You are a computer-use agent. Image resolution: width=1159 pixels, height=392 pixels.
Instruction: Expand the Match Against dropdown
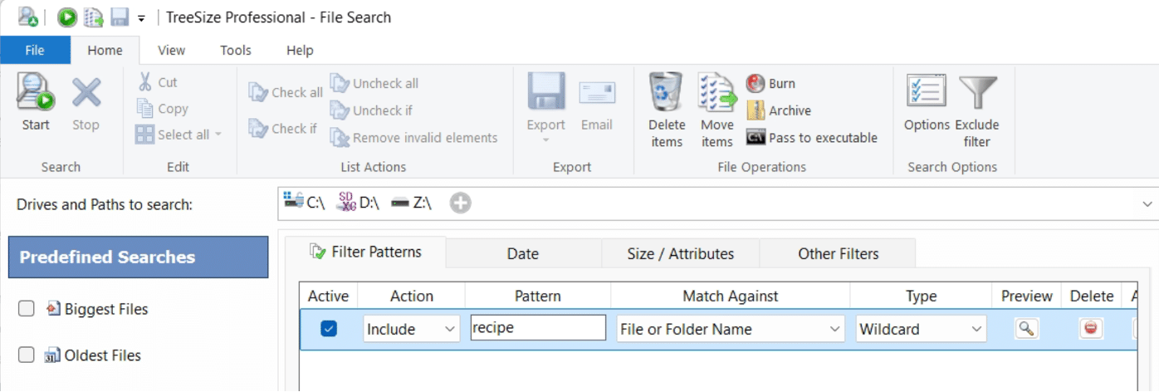(x=730, y=329)
